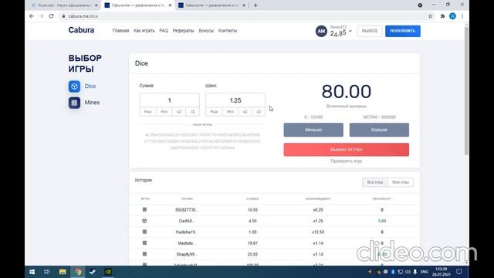Close the first browser tab
The image size is (494, 278).
click(96, 5)
